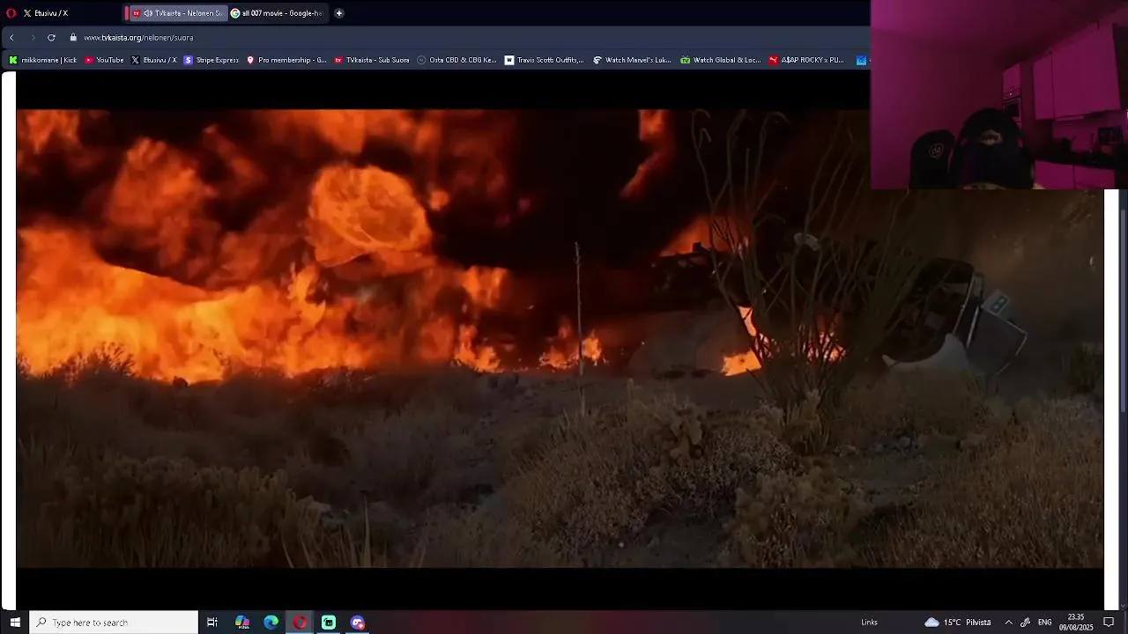Screen dimensions: 1128x634
Task: Open TVkaista - Sub Suora bookmark
Action: [x=371, y=60]
